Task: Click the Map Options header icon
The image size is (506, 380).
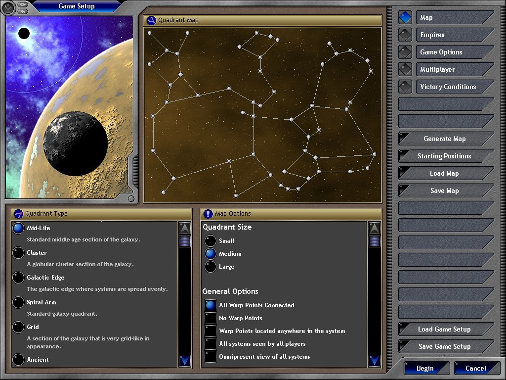Action: [209, 214]
